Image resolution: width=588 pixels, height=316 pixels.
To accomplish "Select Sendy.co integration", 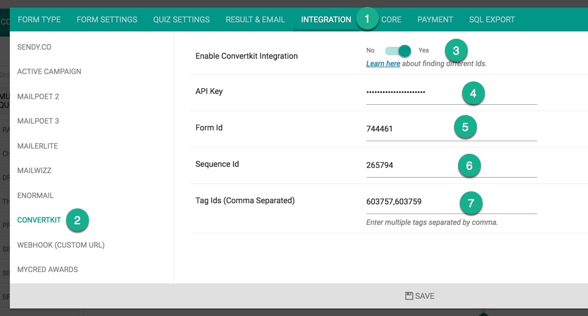I will click(34, 47).
